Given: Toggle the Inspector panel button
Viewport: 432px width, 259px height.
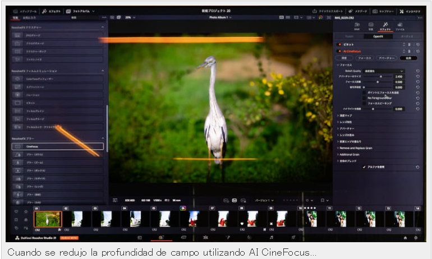Looking at the screenshot, I should [x=410, y=11].
